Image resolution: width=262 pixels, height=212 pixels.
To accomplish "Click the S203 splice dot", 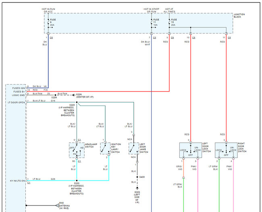I will 77,102.
